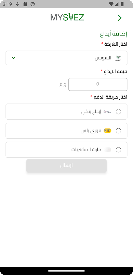The width and height of the screenshot is (133, 275).
Task: Select the كارت المشتريات radio button
Action: pos(118,150)
